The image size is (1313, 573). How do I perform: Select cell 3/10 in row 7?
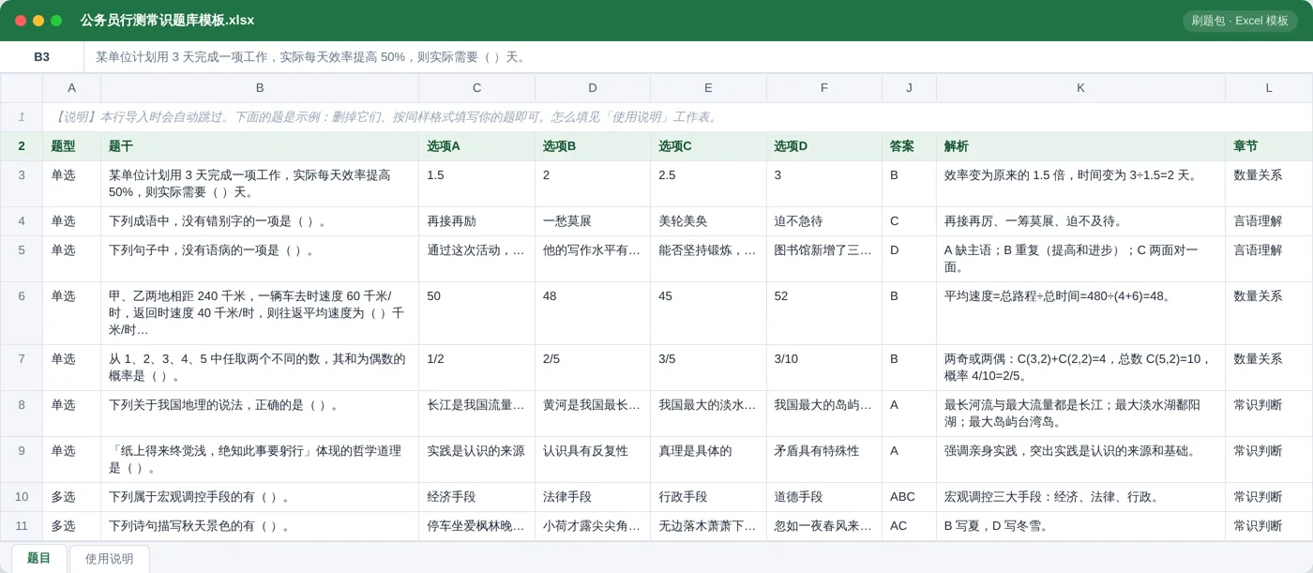pos(824,368)
